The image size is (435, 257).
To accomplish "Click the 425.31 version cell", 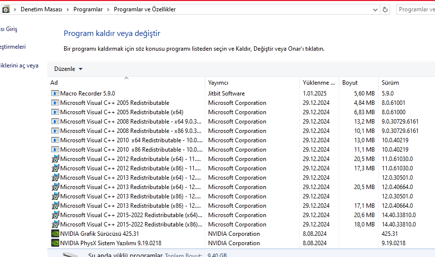I will click(390, 234).
